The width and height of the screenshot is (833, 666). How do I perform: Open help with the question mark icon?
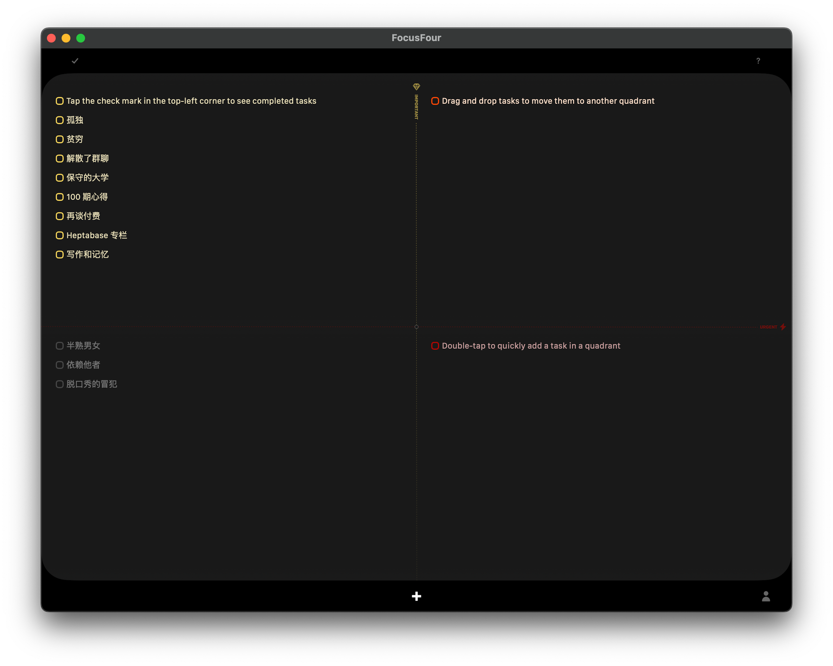click(x=758, y=61)
